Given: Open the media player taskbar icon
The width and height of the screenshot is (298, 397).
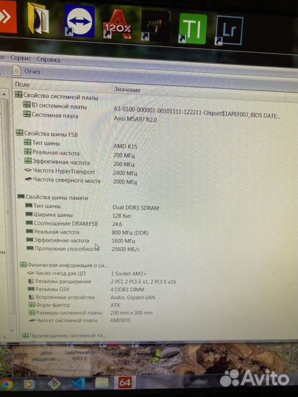Looking at the screenshot, I should point(29,385).
